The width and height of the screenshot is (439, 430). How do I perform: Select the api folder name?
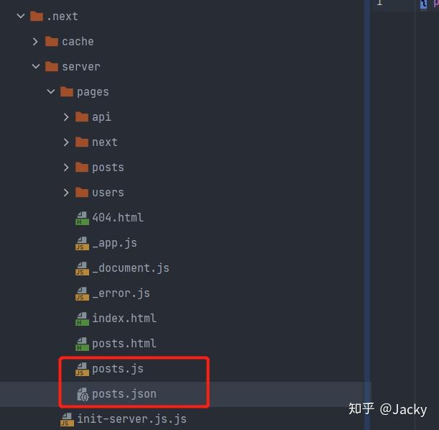coord(101,117)
